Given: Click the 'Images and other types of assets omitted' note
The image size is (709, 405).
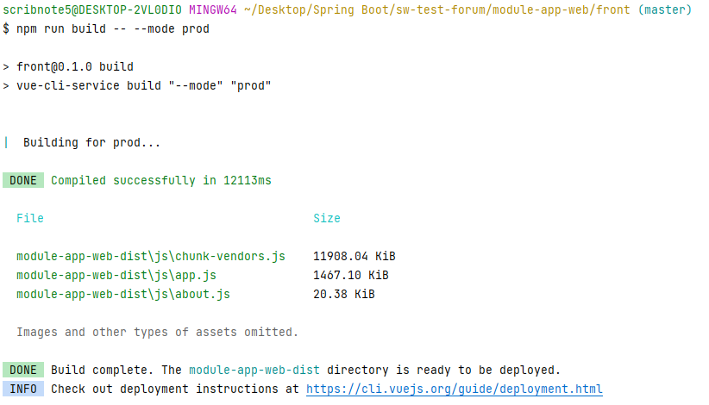Looking at the screenshot, I should tap(157, 333).
